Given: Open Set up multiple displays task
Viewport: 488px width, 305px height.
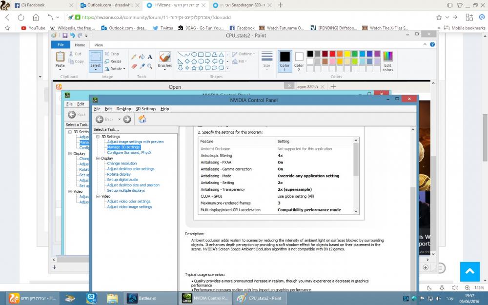Looking at the screenshot, I should pyautogui.click(x=126, y=190).
